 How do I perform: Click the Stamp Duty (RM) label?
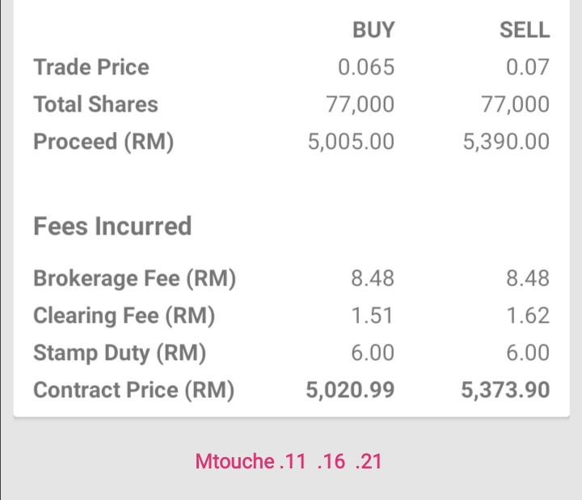(120, 353)
